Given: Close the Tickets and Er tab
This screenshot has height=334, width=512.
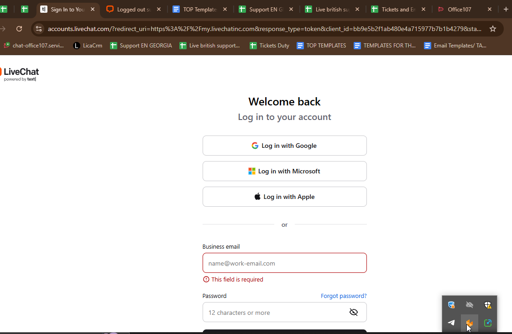Looking at the screenshot, I should pyautogui.click(x=423, y=9).
